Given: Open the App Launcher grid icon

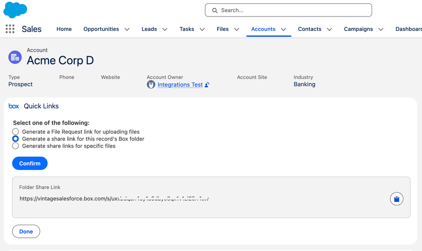Looking at the screenshot, I should pyautogui.click(x=10, y=29).
